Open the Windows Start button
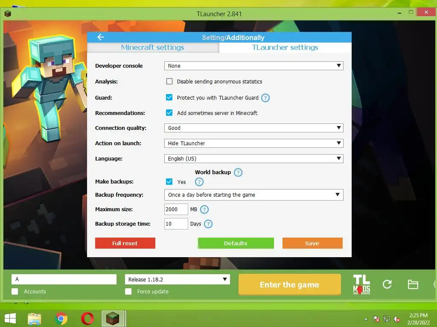437x327 pixels. (10, 318)
